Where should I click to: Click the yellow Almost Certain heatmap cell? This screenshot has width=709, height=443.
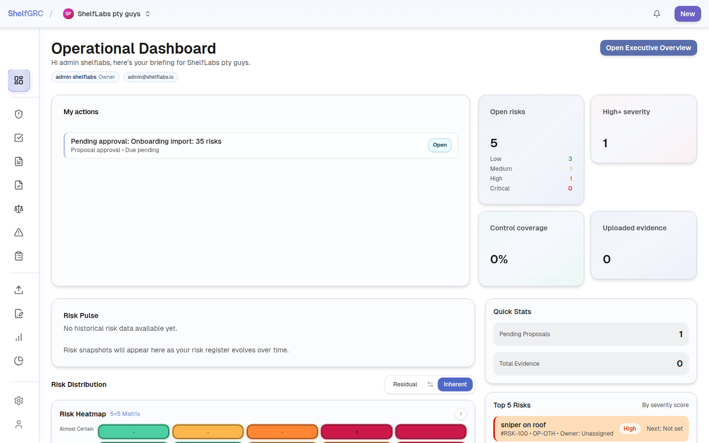pos(208,432)
